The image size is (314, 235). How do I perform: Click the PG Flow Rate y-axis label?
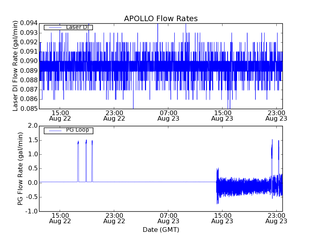[20, 168]
